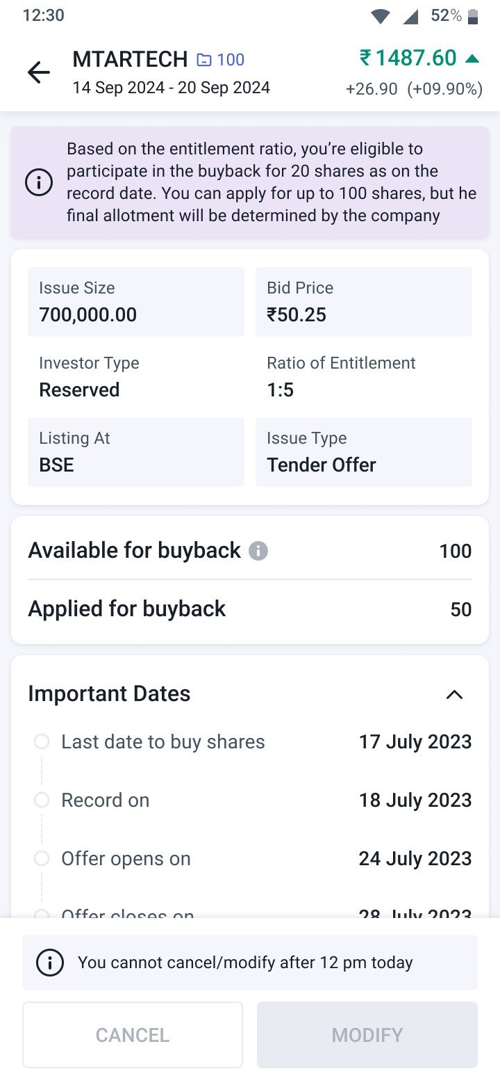Tap the back arrow icon
The height and width of the screenshot is (1085, 500).
pyautogui.click(x=38, y=72)
